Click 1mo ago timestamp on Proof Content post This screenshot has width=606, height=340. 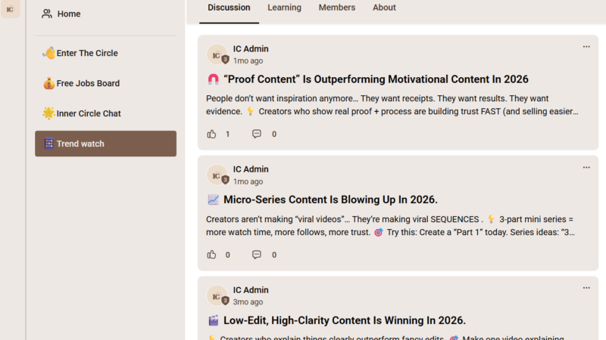[248, 61]
